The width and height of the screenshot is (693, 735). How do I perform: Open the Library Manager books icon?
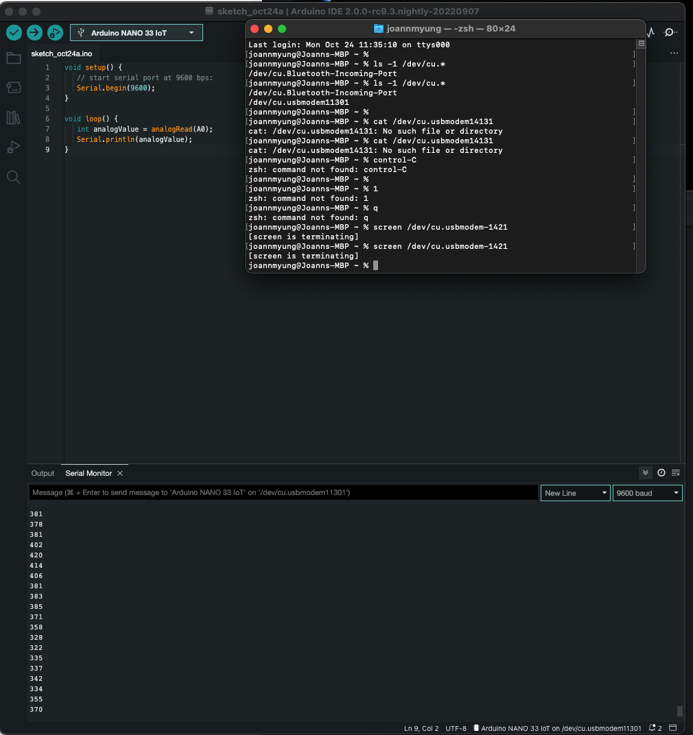(13, 117)
